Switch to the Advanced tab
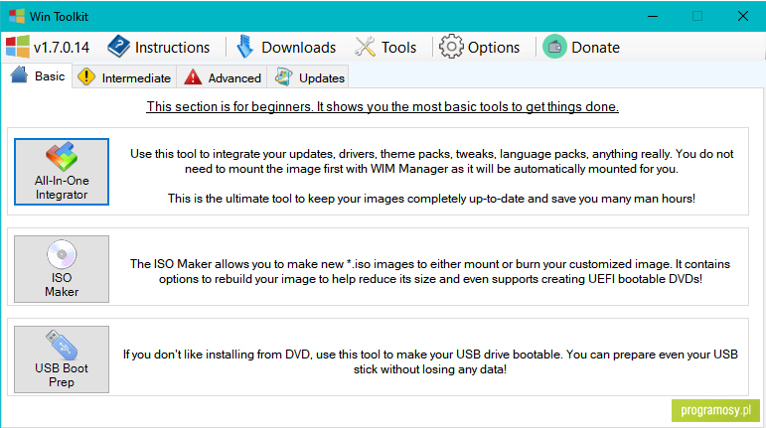The image size is (766, 428). coord(223,77)
